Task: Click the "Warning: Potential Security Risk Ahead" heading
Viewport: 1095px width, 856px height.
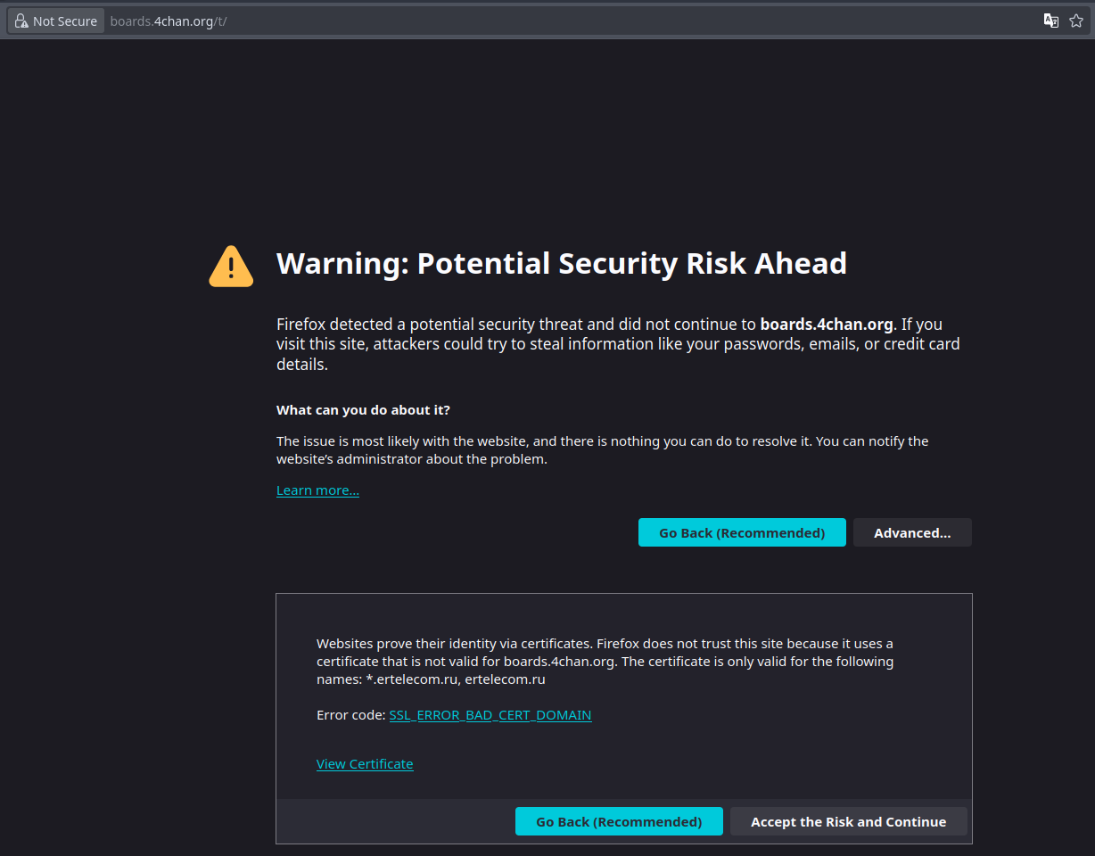Action: (561, 264)
